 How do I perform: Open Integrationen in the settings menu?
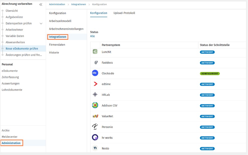pos(58,37)
